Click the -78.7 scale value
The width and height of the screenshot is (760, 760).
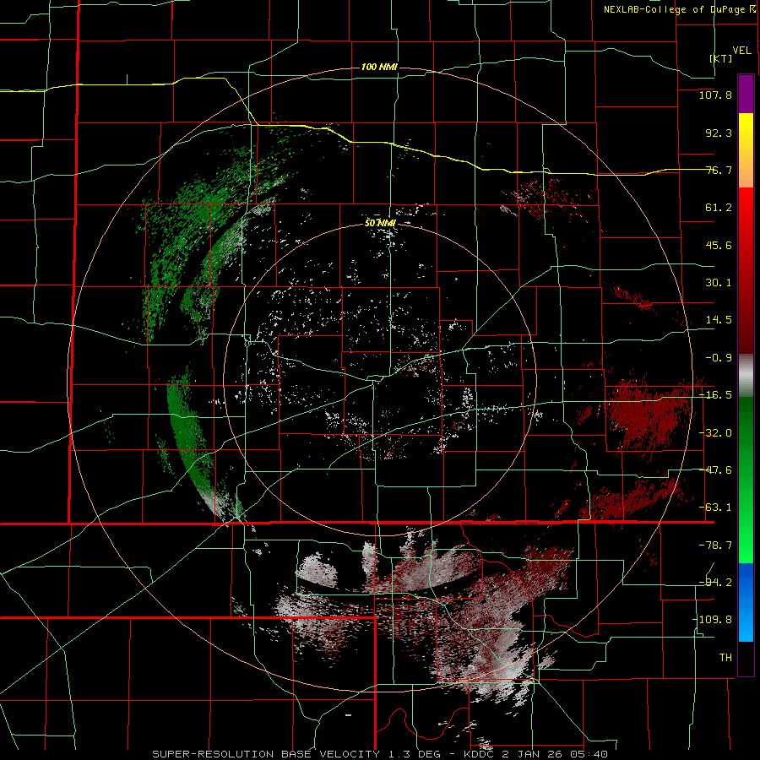pos(715,546)
